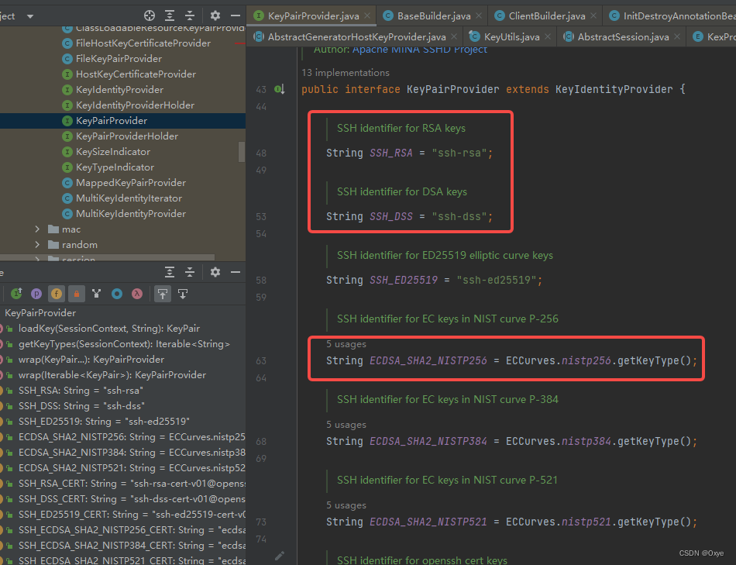The image size is (736, 565).
Task: Toggle the Show Lambdas filter icon
Action: pos(137,294)
